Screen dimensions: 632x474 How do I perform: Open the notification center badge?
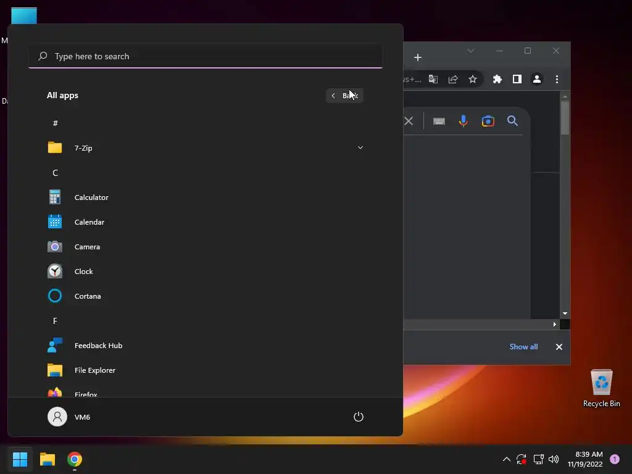pos(615,459)
